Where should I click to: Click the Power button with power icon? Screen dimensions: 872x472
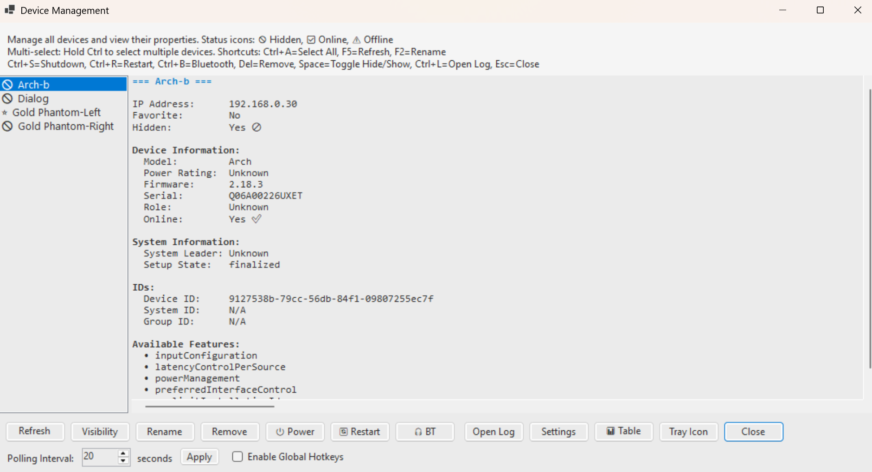point(295,432)
